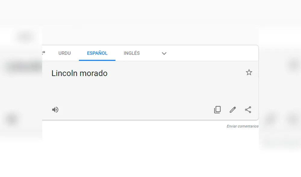The image size is (301, 177).
Task: Star this translation to add to favorites
Action: point(249,72)
